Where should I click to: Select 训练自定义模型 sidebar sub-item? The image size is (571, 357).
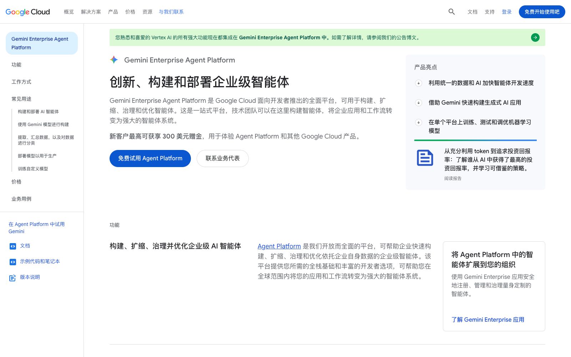coord(33,169)
